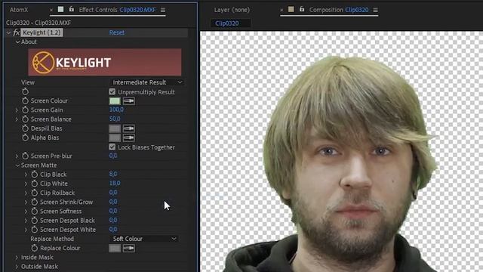Image resolution: width=483 pixels, height=272 pixels.
Task: Edit the Clip White value 18,0
Action: pos(115,184)
